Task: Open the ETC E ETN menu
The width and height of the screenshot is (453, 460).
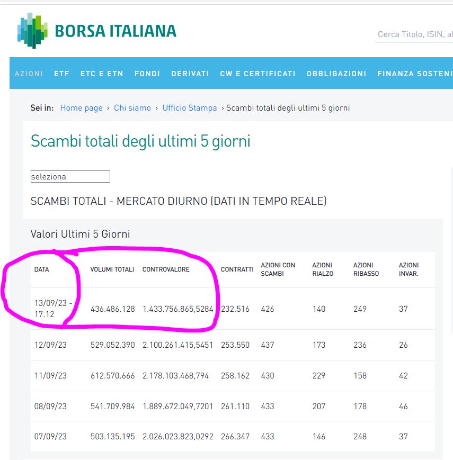Action: pyautogui.click(x=102, y=74)
